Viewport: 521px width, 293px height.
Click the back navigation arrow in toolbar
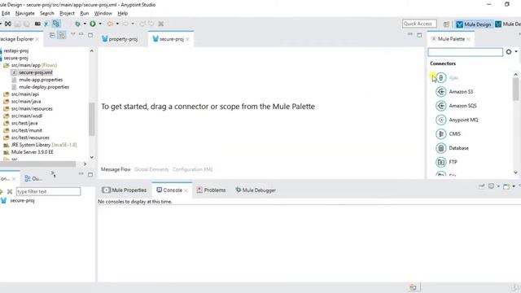tap(110, 24)
